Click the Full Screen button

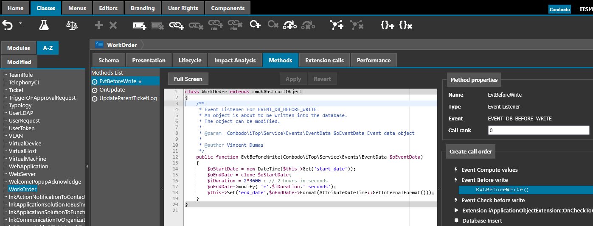[x=188, y=79]
